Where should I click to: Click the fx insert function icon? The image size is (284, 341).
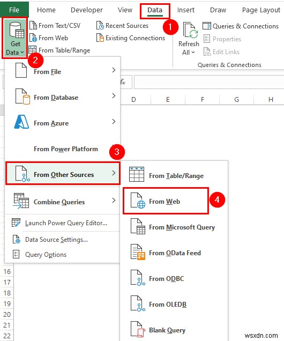[123, 82]
